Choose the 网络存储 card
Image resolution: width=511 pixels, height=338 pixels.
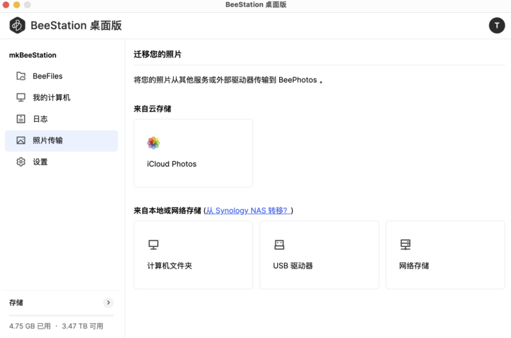point(445,255)
